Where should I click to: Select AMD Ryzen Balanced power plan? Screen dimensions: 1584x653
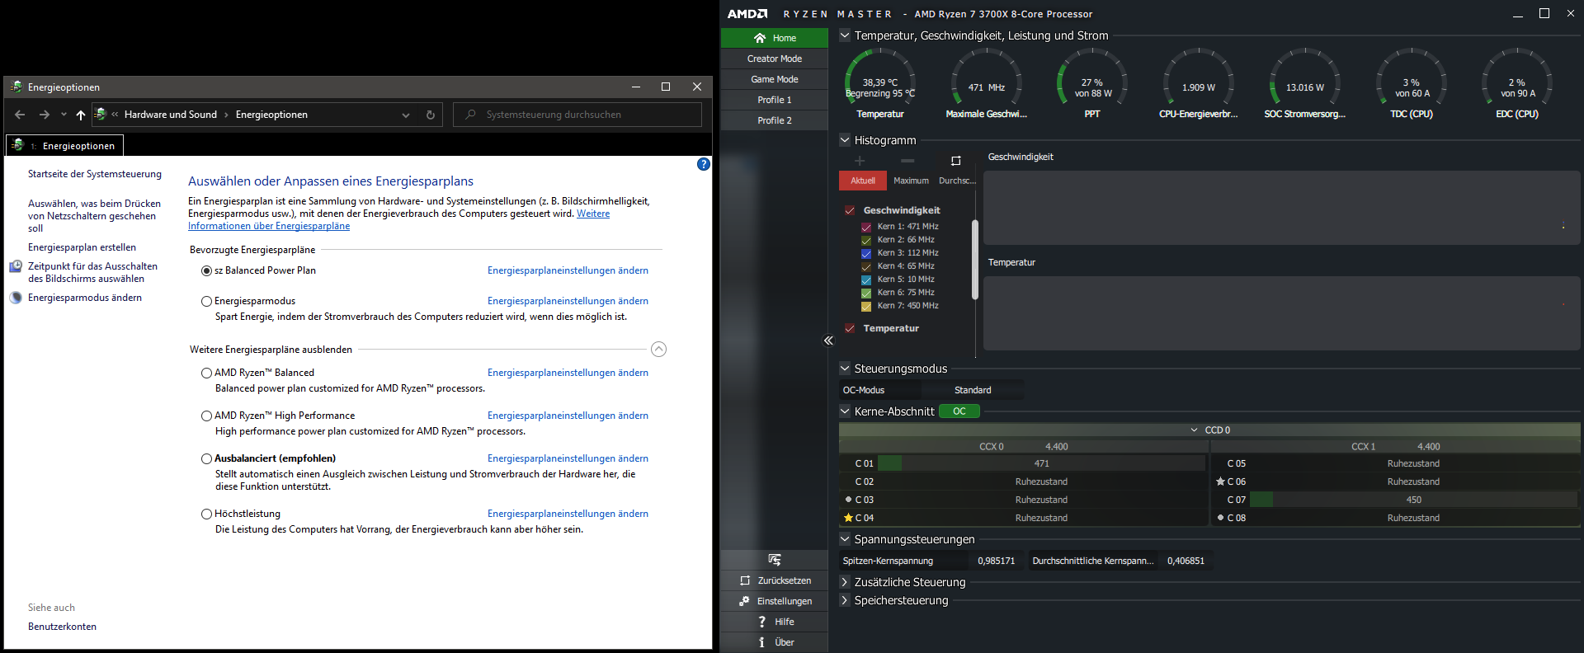[206, 373]
